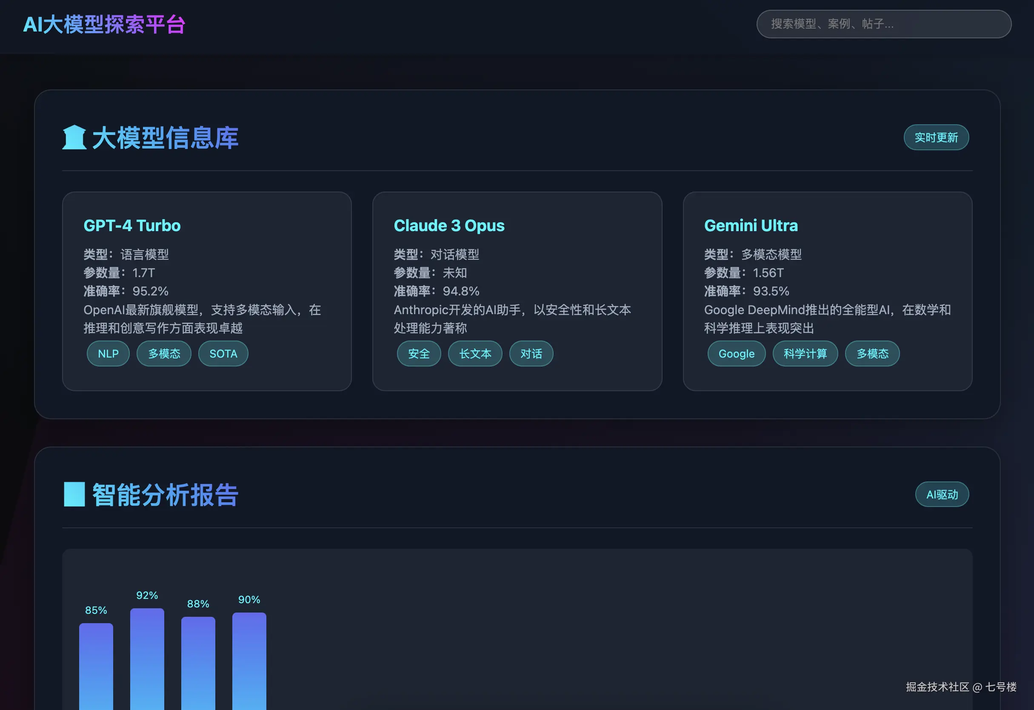
Task: Select the 多模态 tag under GPT-4 Turbo
Action: [x=164, y=354]
